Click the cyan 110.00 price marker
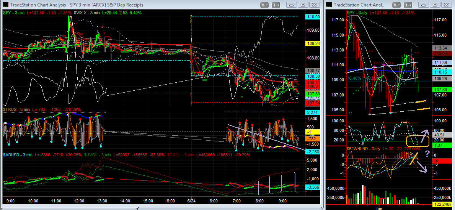 click(x=313, y=17)
